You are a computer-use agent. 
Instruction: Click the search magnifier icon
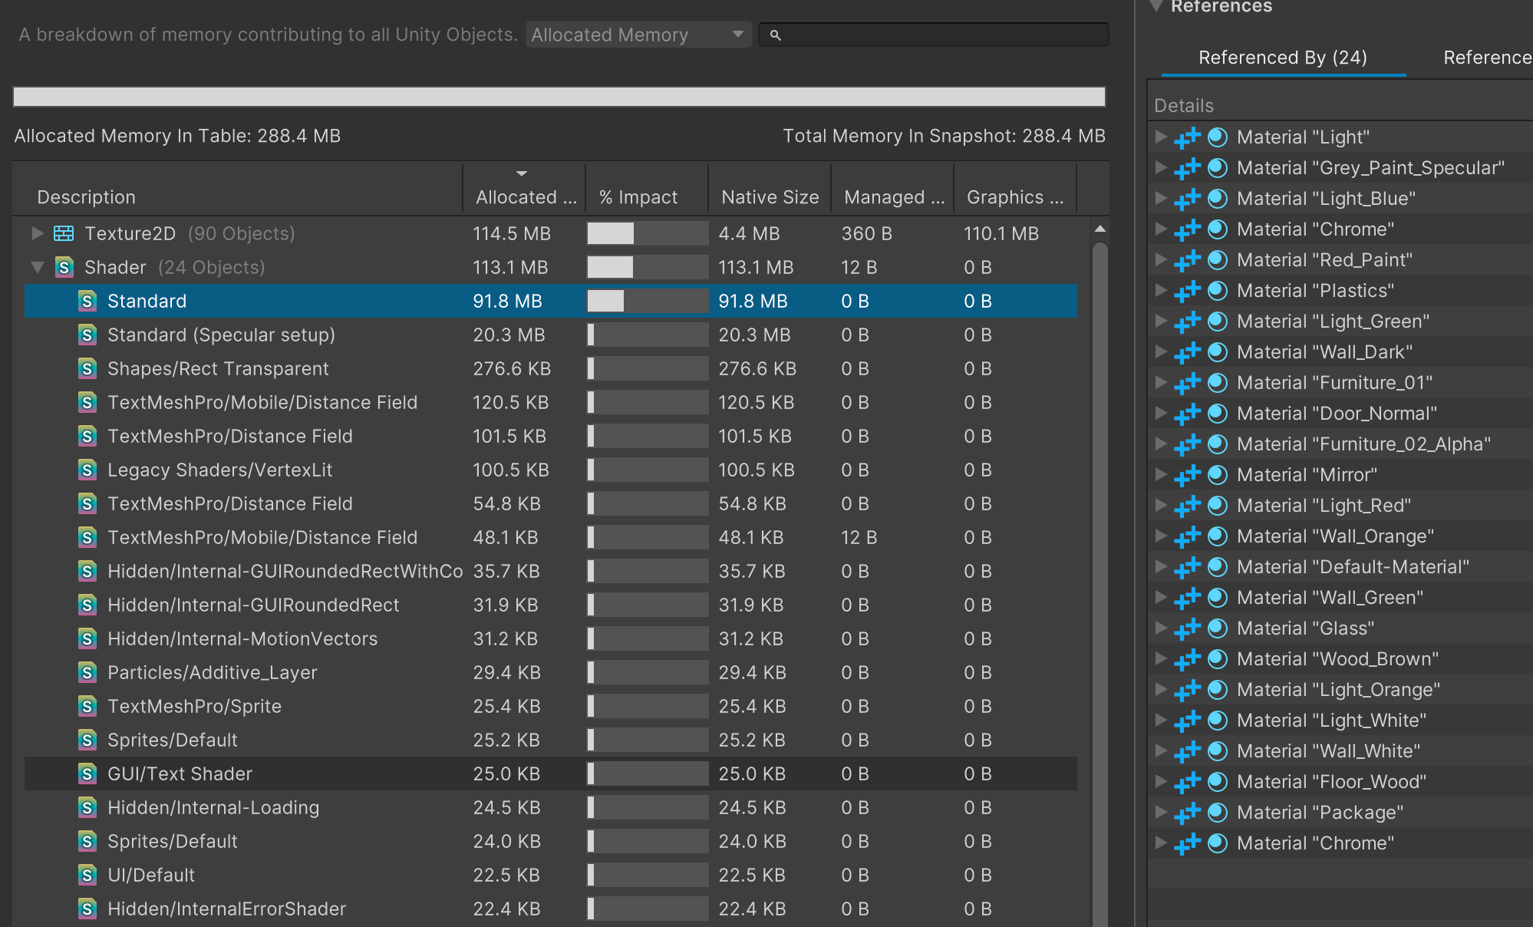coord(775,35)
